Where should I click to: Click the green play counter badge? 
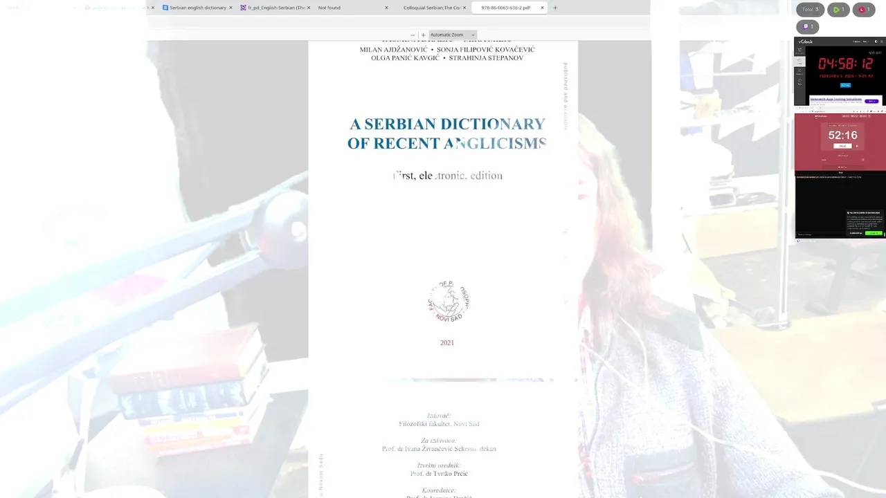pos(838,10)
